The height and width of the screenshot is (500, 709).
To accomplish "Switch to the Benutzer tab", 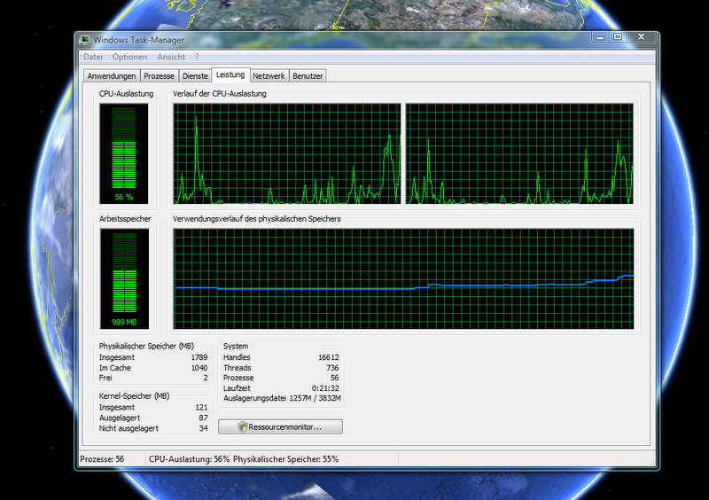I will click(308, 76).
